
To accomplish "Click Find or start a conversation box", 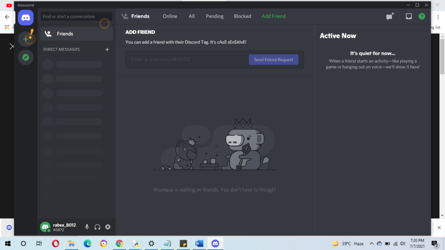I will tap(76, 16).
